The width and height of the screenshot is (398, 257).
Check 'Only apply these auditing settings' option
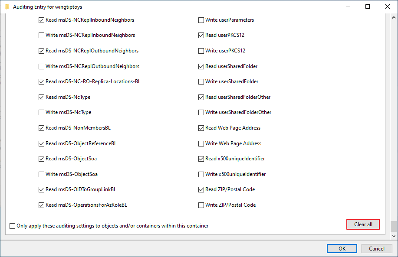(x=12, y=226)
